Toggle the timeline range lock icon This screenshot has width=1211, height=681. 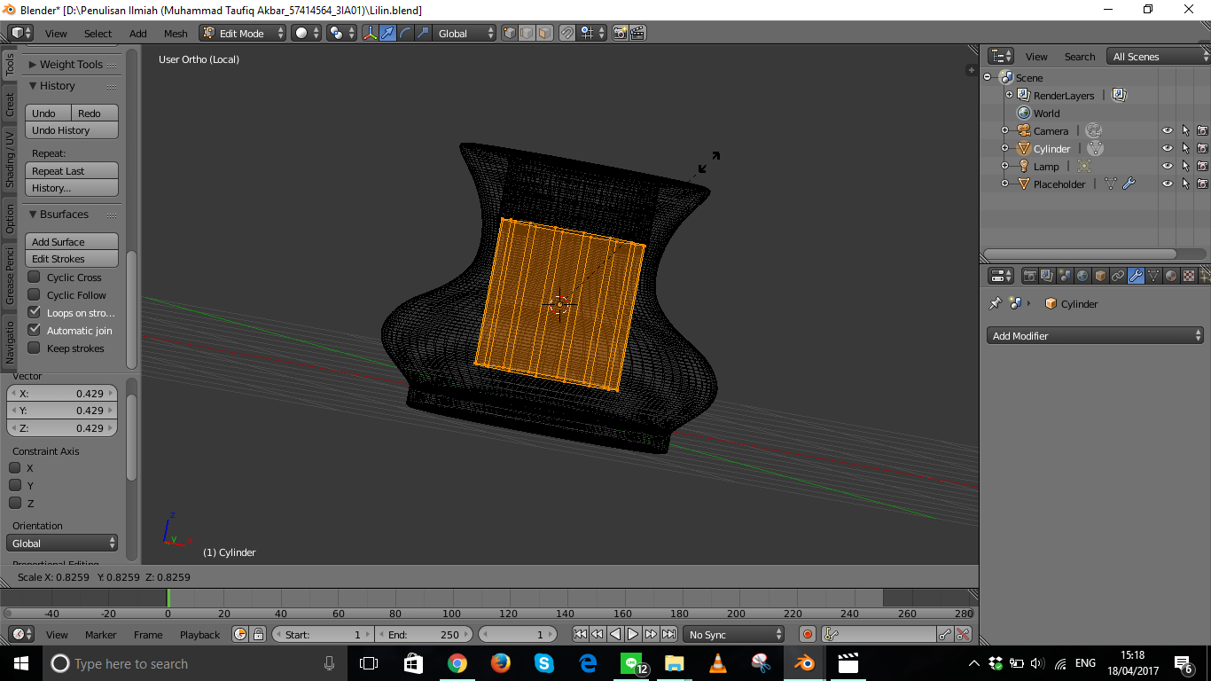coord(258,634)
